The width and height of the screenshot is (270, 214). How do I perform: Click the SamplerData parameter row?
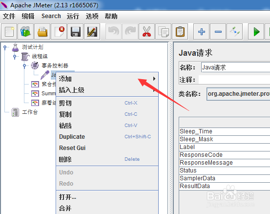(x=225, y=178)
